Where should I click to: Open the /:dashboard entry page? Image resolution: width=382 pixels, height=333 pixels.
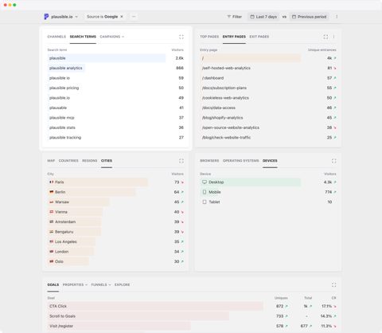click(x=212, y=78)
